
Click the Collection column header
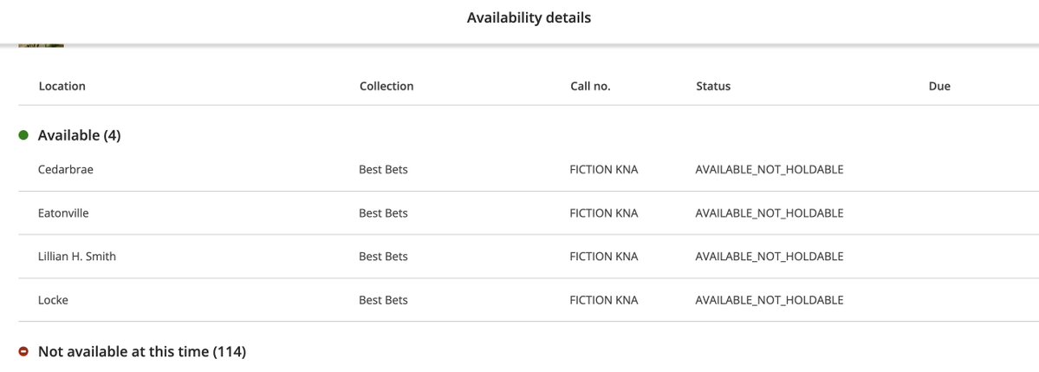pos(386,86)
